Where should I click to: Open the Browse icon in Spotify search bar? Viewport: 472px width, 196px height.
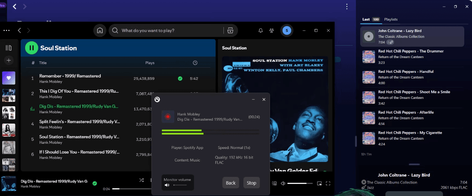230,31
